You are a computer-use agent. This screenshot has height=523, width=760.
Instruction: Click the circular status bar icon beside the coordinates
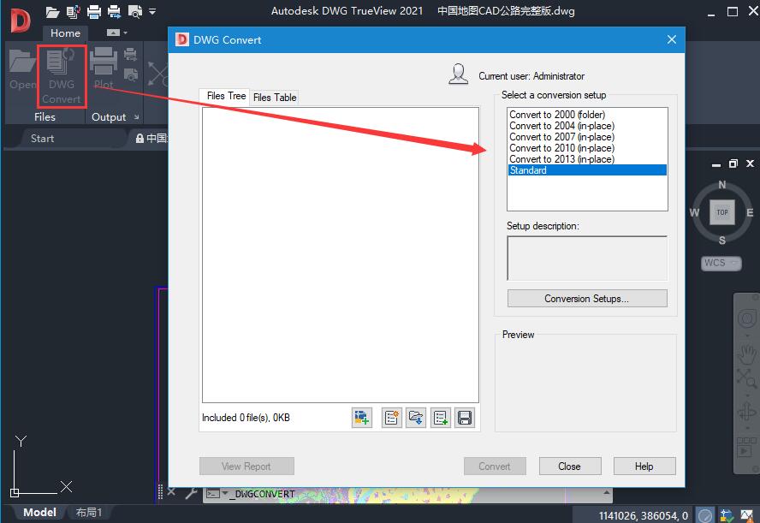[x=704, y=514]
